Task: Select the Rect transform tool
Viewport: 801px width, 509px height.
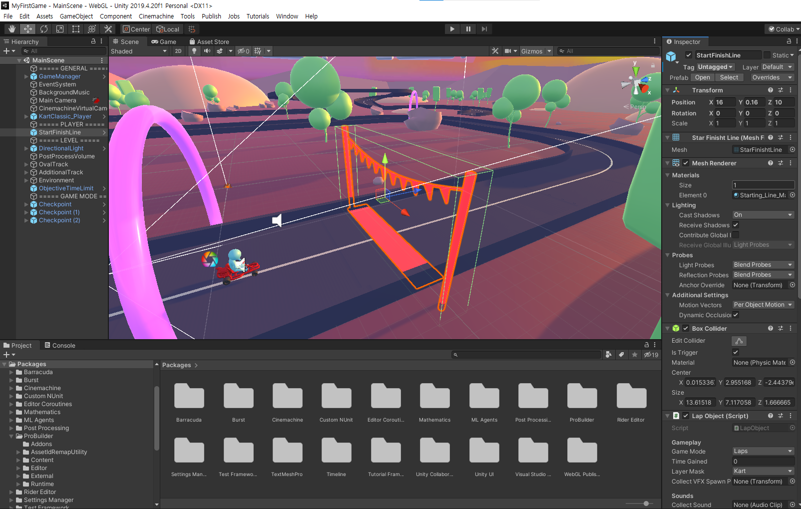Action: (76, 29)
